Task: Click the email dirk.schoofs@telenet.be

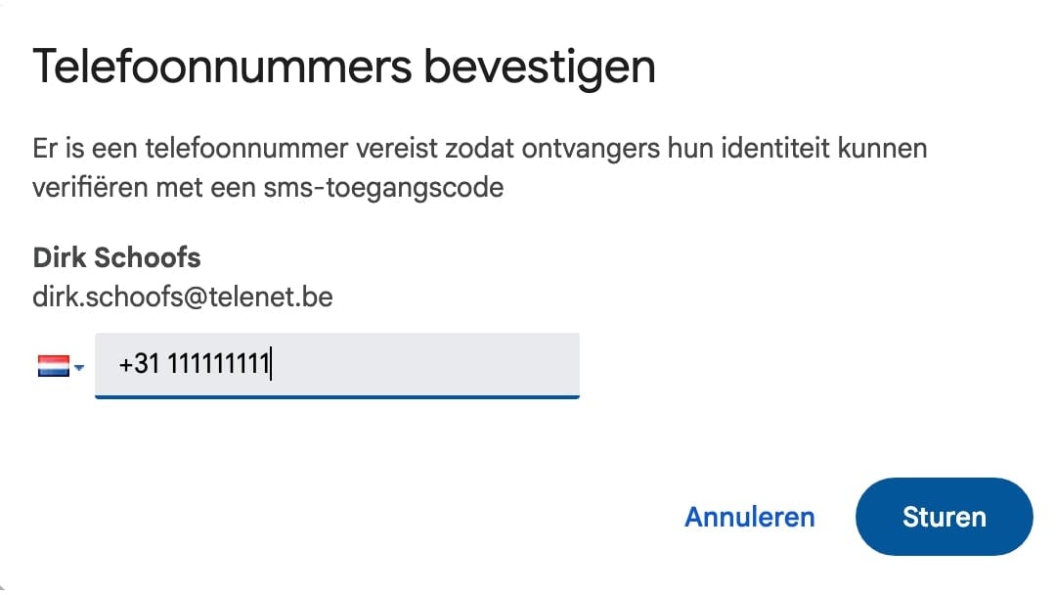Action: [x=183, y=296]
